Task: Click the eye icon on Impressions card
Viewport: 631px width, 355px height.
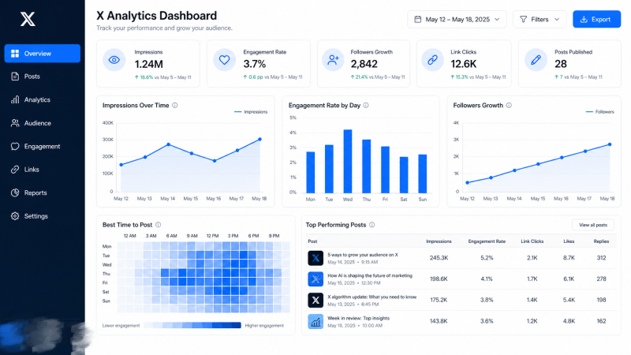Action: click(115, 59)
